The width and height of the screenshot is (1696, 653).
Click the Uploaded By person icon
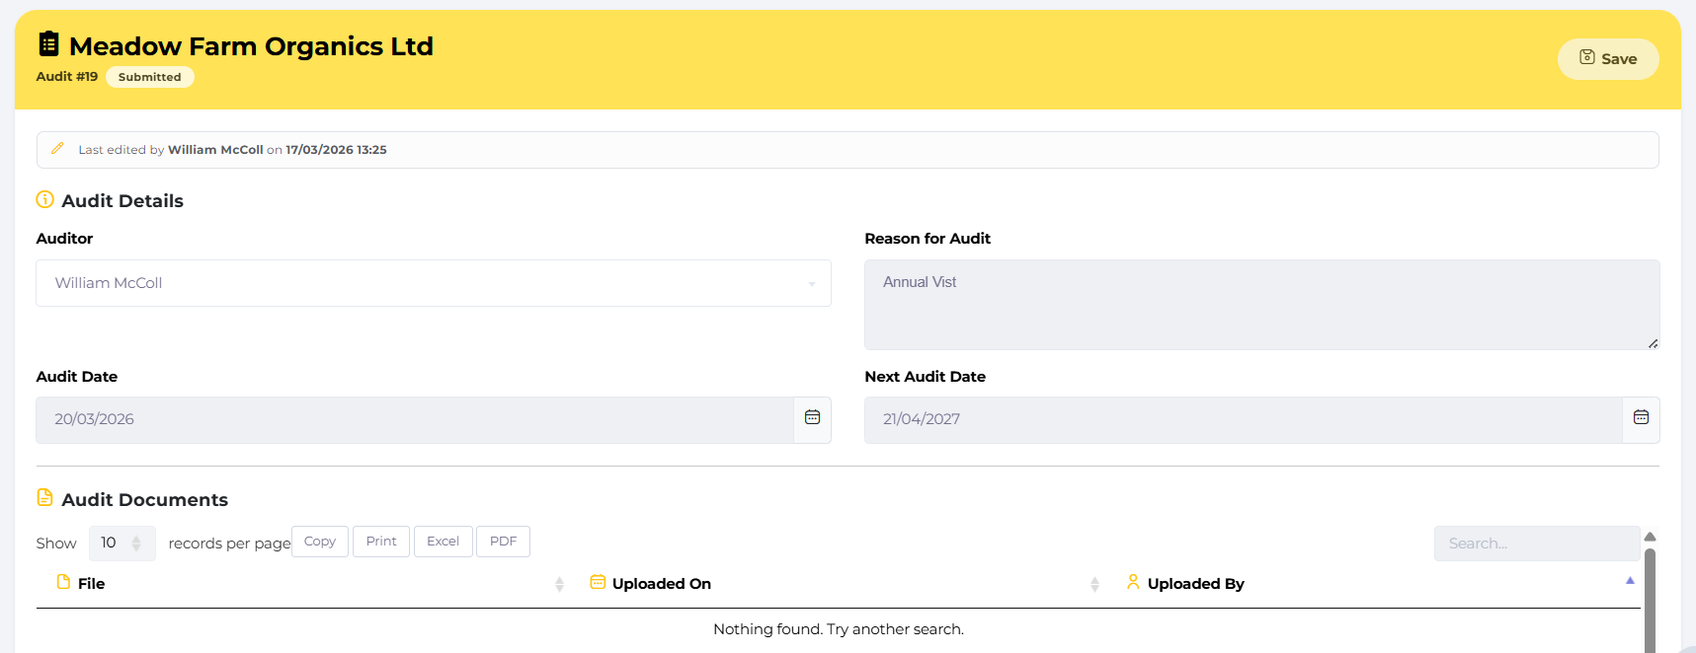coord(1133,582)
